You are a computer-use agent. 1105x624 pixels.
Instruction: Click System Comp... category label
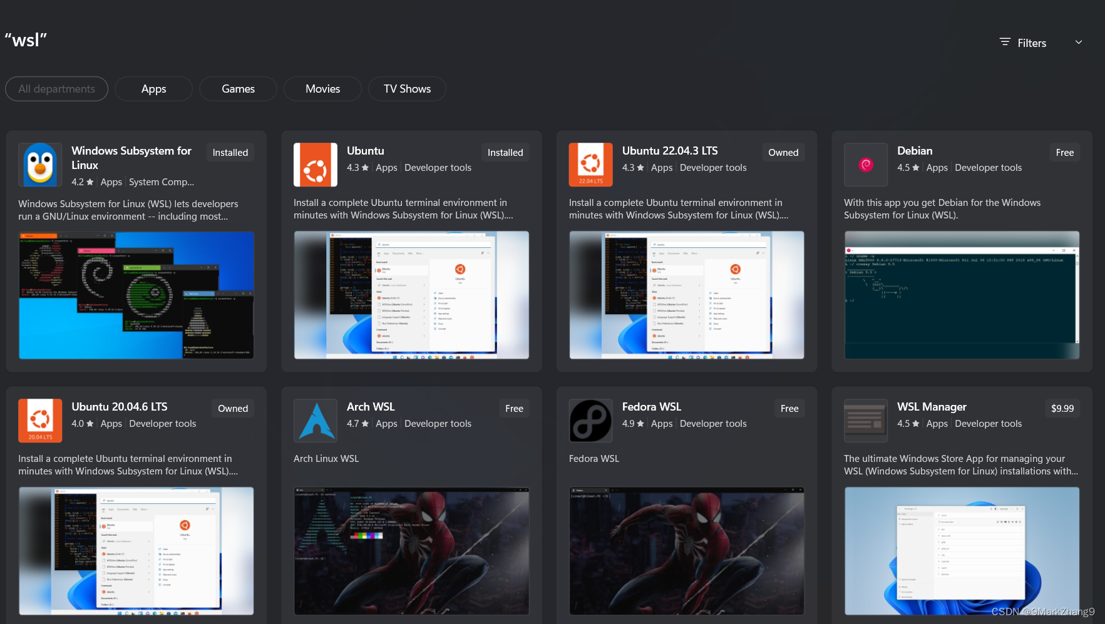162,182
